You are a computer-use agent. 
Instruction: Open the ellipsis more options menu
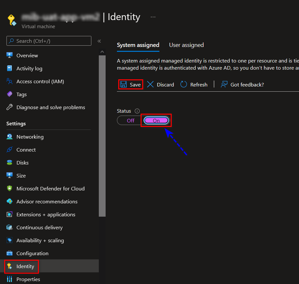tap(153, 17)
